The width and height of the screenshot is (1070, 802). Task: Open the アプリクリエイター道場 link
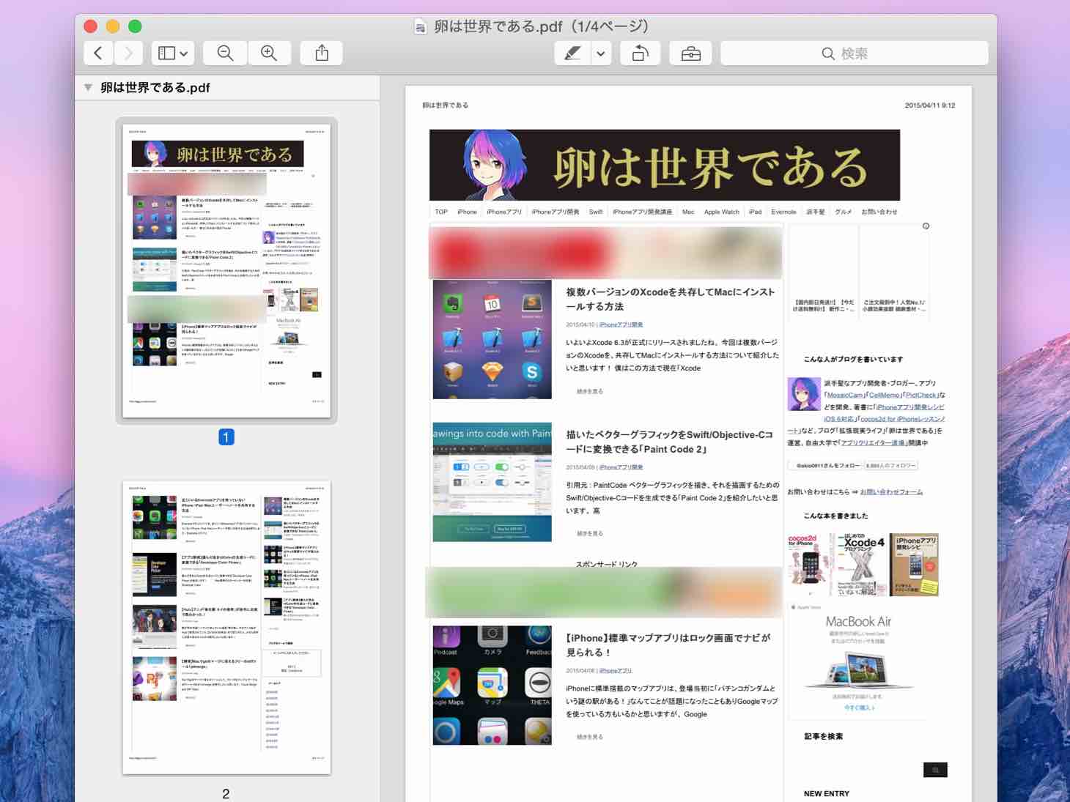(873, 442)
